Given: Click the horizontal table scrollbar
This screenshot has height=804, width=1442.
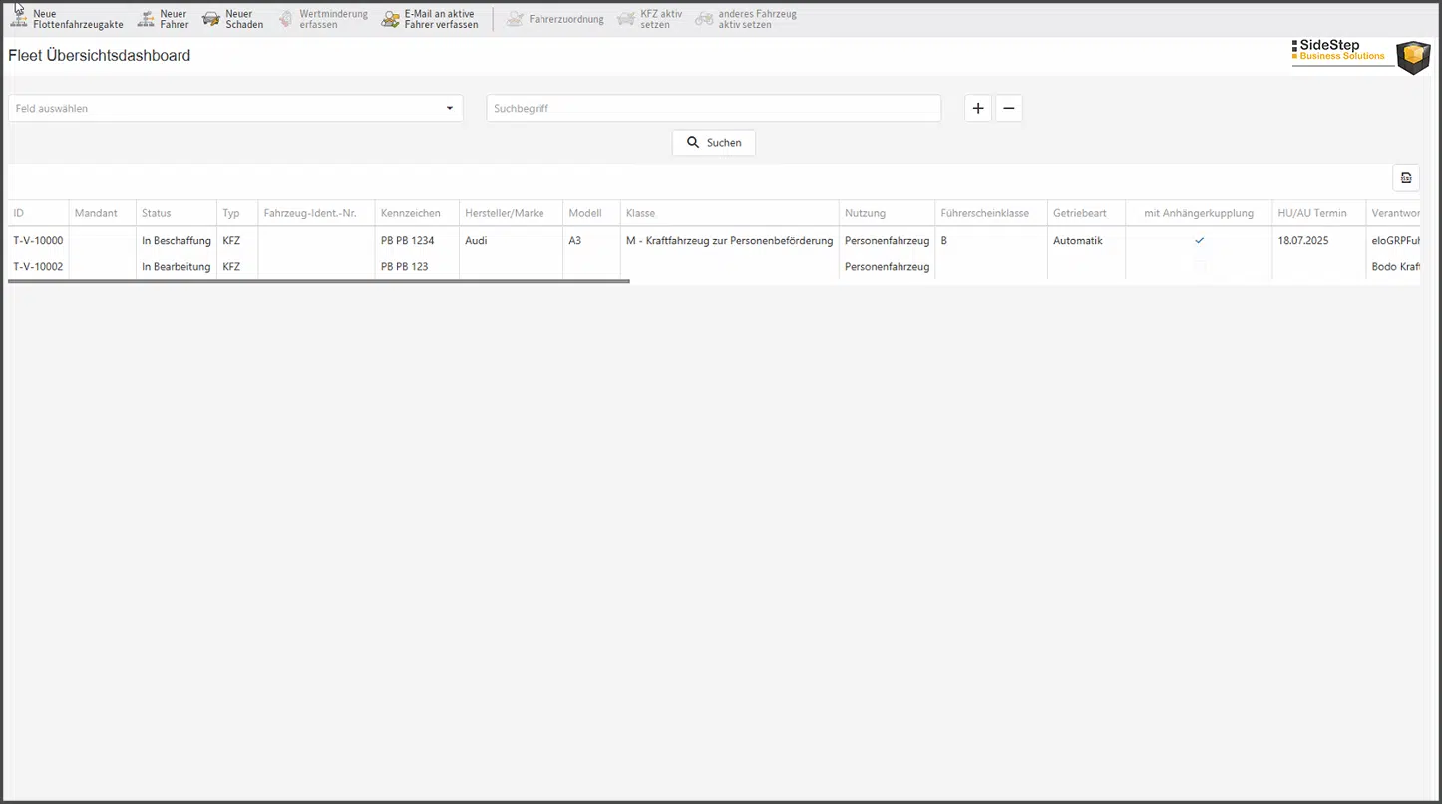Looking at the screenshot, I should [x=319, y=281].
